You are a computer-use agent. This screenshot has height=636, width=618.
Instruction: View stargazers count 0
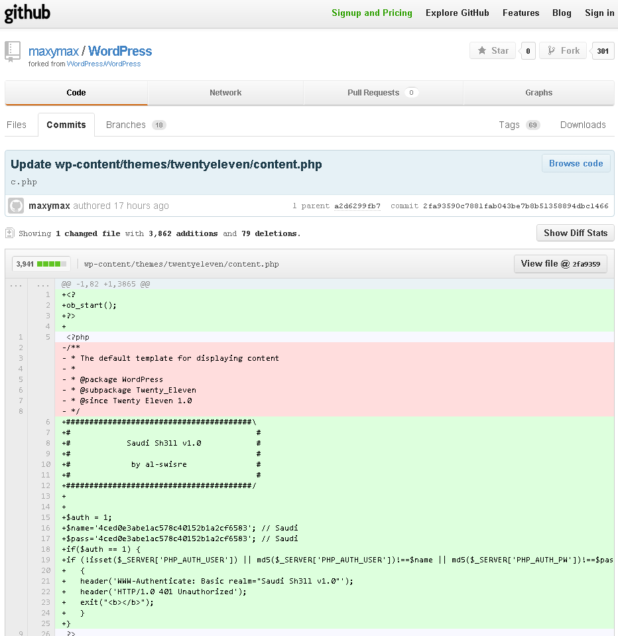click(x=528, y=51)
